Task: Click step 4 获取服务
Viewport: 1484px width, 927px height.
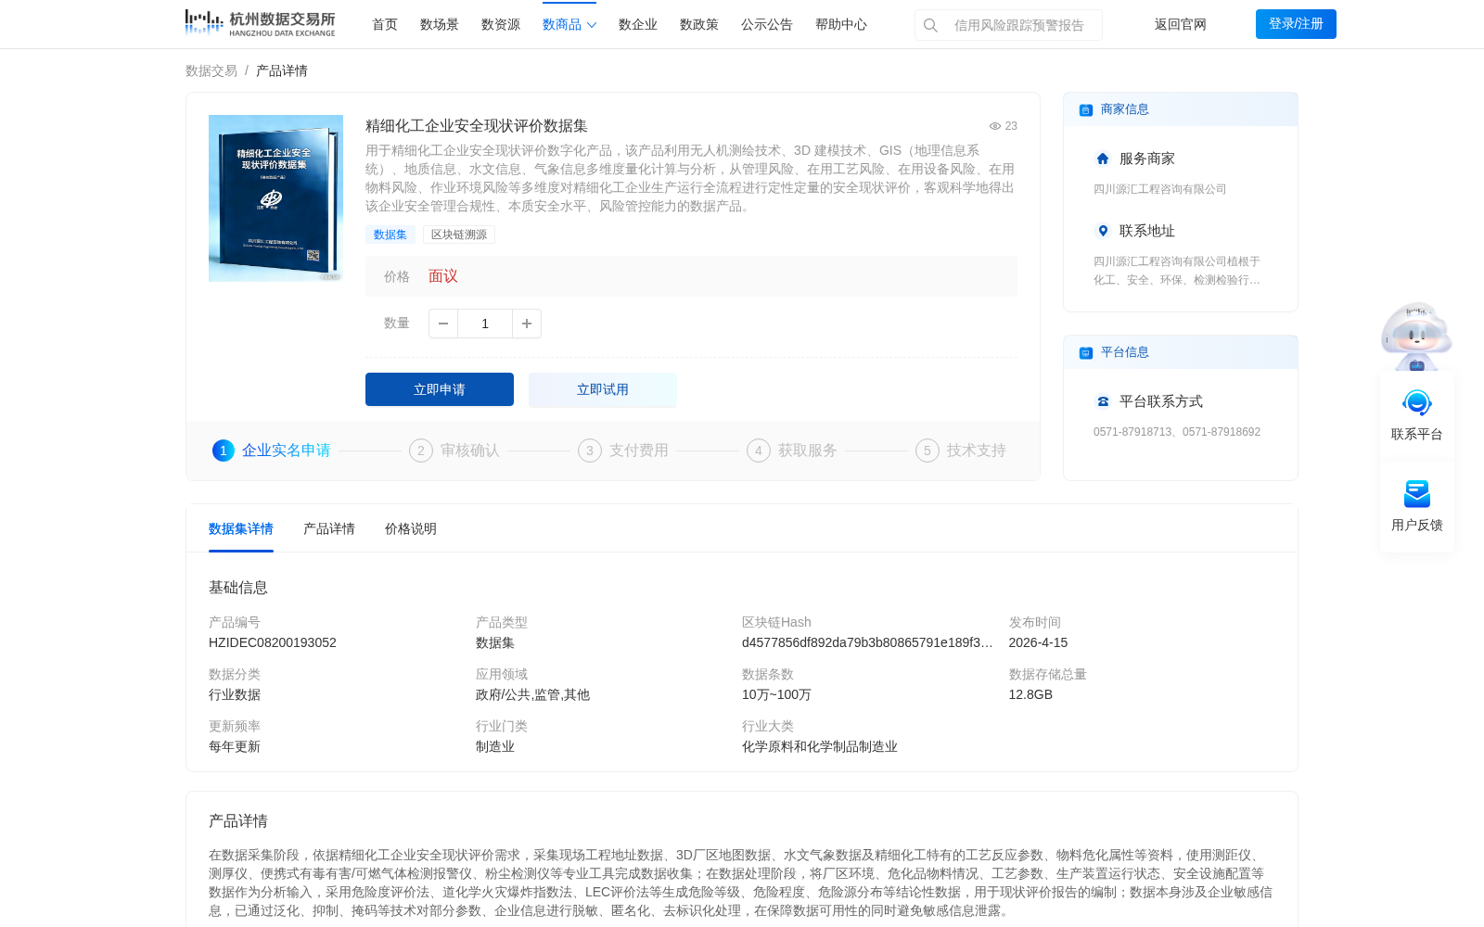Action: pyautogui.click(x=792, y=451)
